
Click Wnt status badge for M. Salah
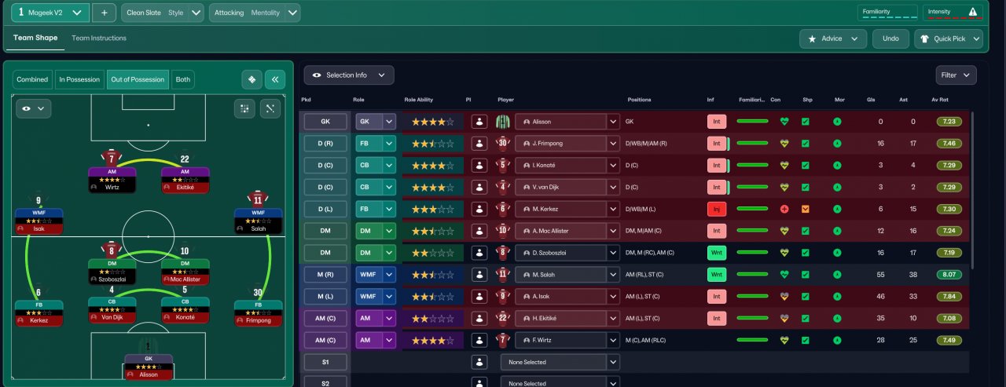coord(717,275)
